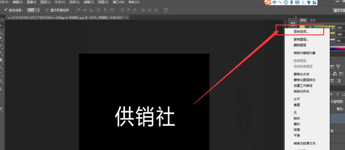This screenshot has height=150, width=345.
Task: Choose 栅格化文字 in the context menu
Action: (307, 74)
